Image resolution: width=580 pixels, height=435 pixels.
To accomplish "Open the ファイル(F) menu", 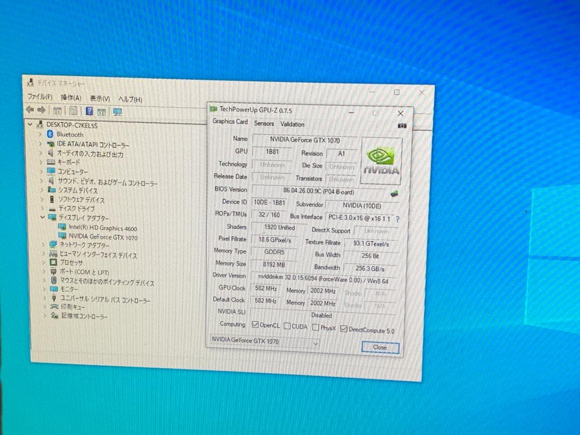I will pos(40,97).
